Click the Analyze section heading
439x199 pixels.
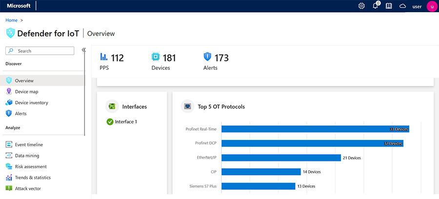click(x=13, y=128)
